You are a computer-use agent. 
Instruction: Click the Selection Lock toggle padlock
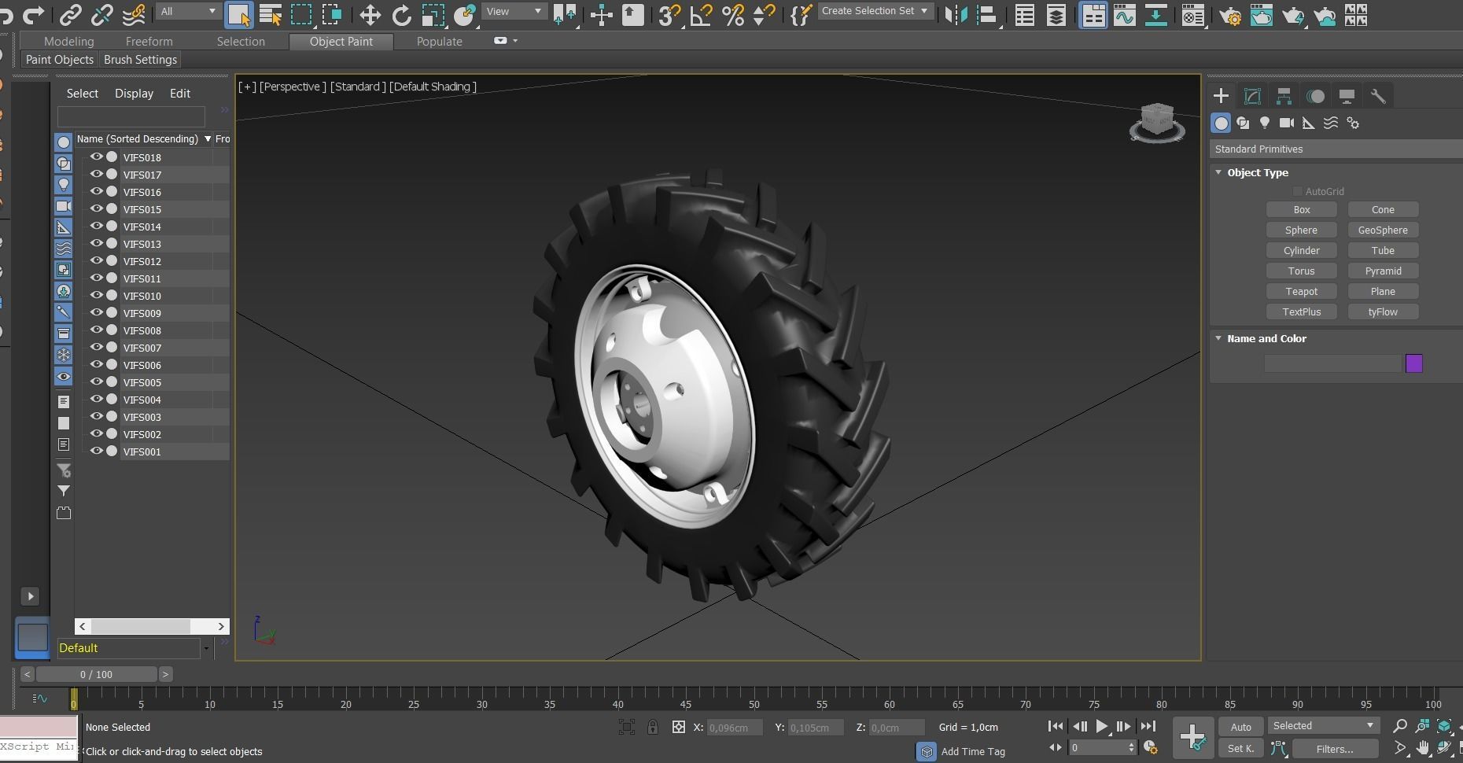[653, 727]
